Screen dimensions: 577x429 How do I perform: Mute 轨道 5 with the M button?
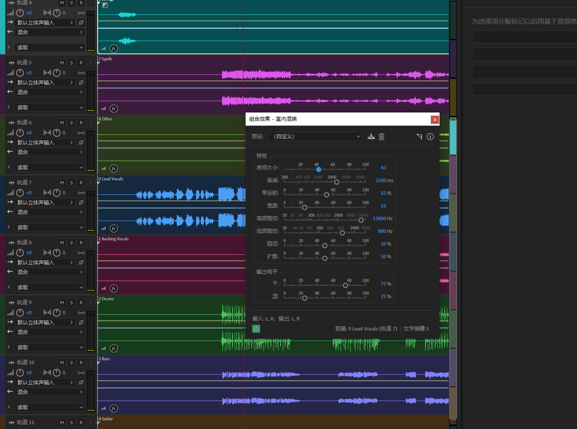click(x=62, y=63)
